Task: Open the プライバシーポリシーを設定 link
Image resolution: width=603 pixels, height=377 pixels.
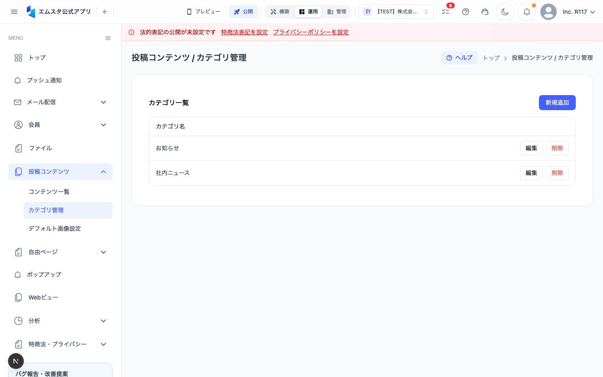Action: click(311, 32)
